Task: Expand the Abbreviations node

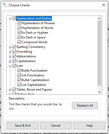Action: coord(10,57)
